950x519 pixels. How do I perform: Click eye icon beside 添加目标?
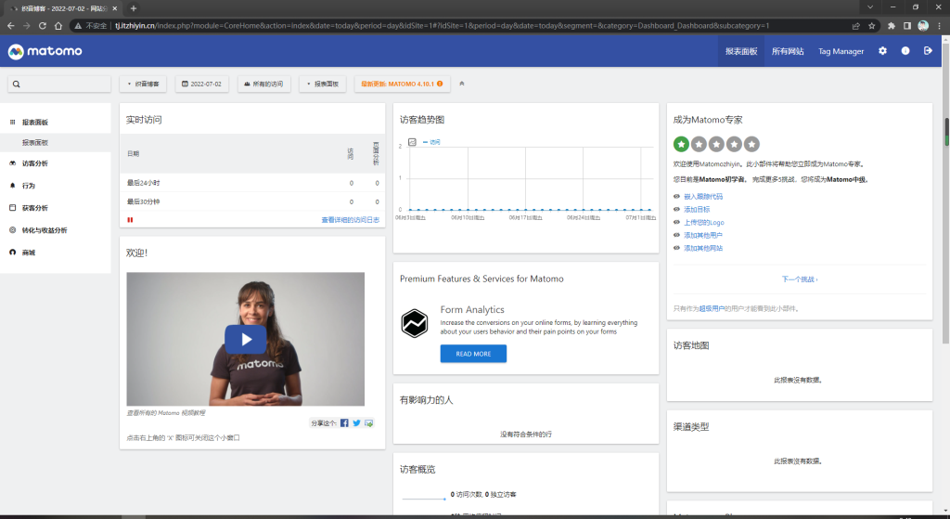676,210
